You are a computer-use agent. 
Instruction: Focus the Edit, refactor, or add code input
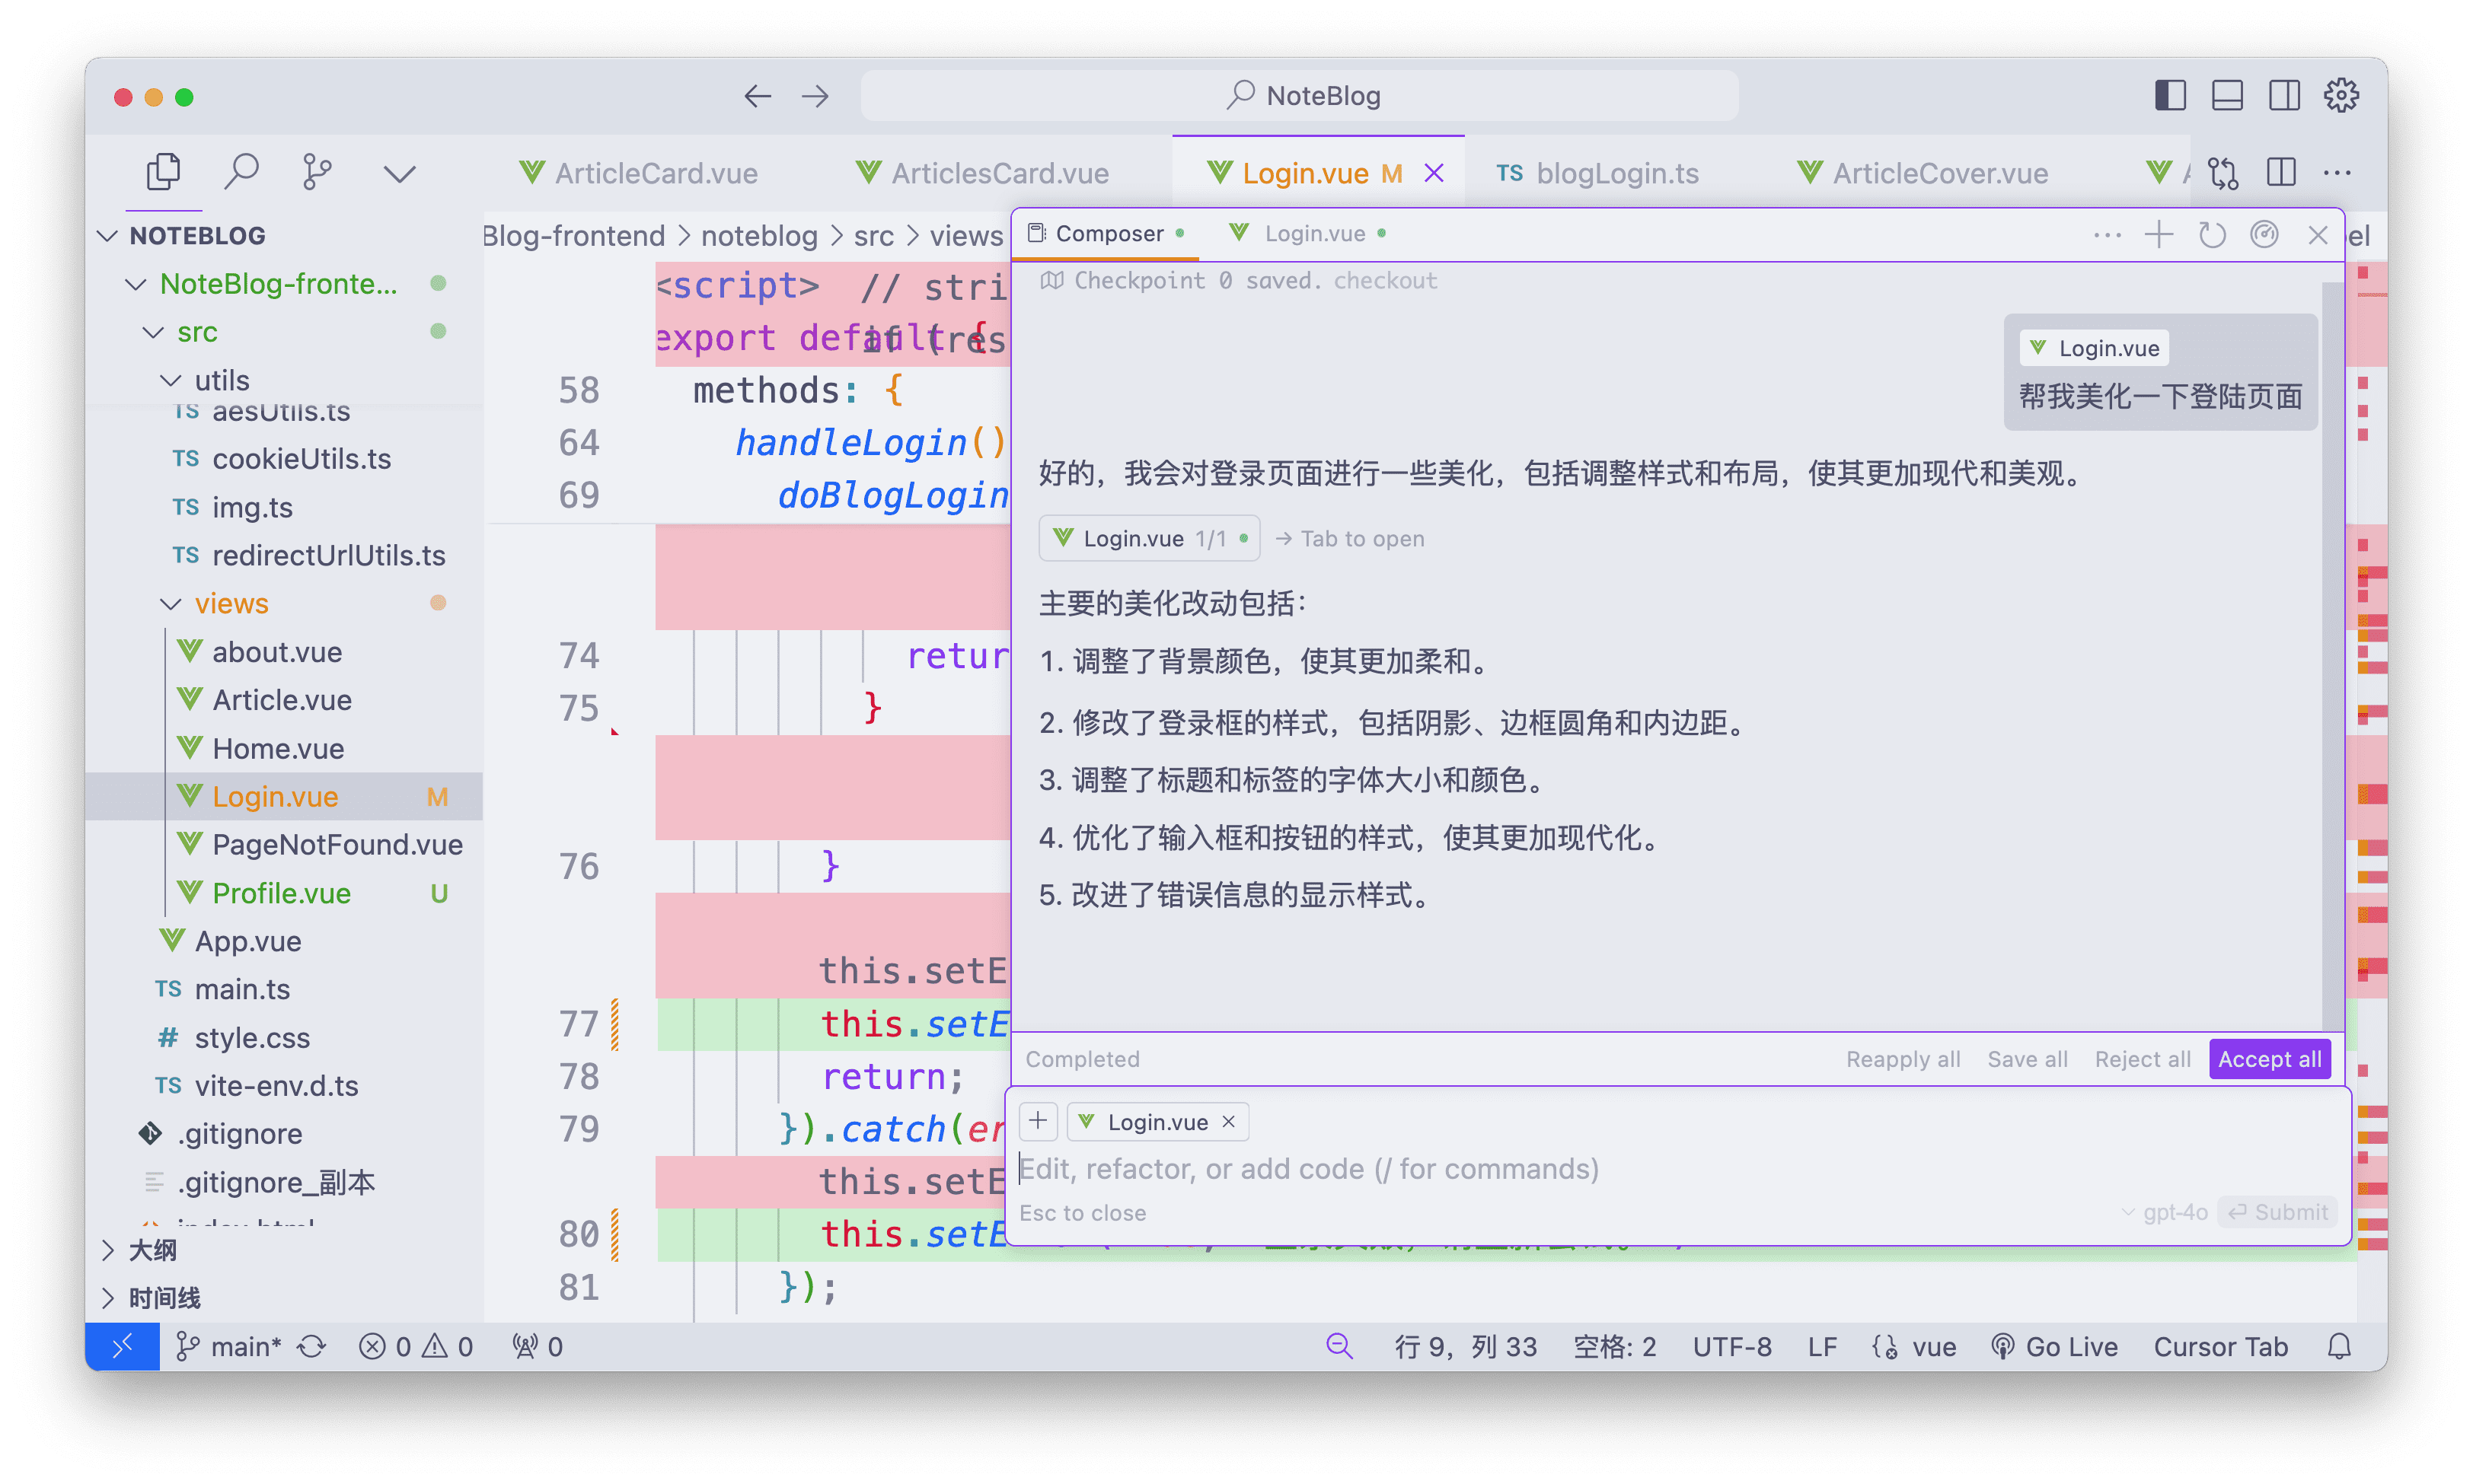pyautogui.click(x=1677, y=1169)
